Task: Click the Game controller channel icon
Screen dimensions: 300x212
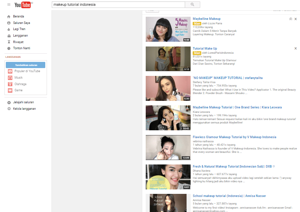Action: tap(10, 90)
